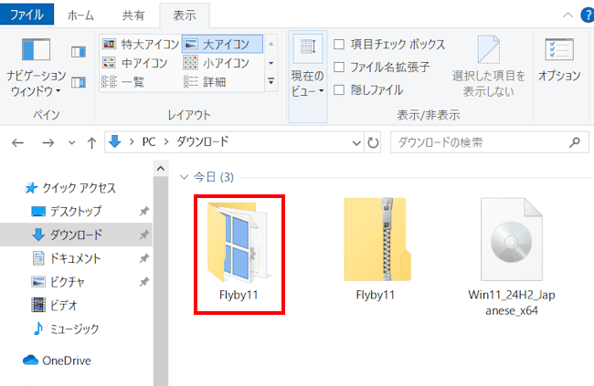Select デスクトップ in the sidebar
Screen dimensions: 594x386
[x=67, y=211]
